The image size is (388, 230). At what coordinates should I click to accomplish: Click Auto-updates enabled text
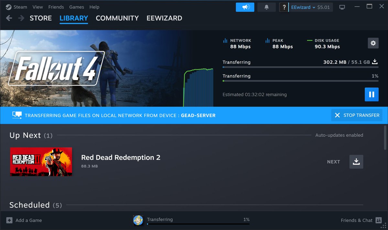[339, 135]
